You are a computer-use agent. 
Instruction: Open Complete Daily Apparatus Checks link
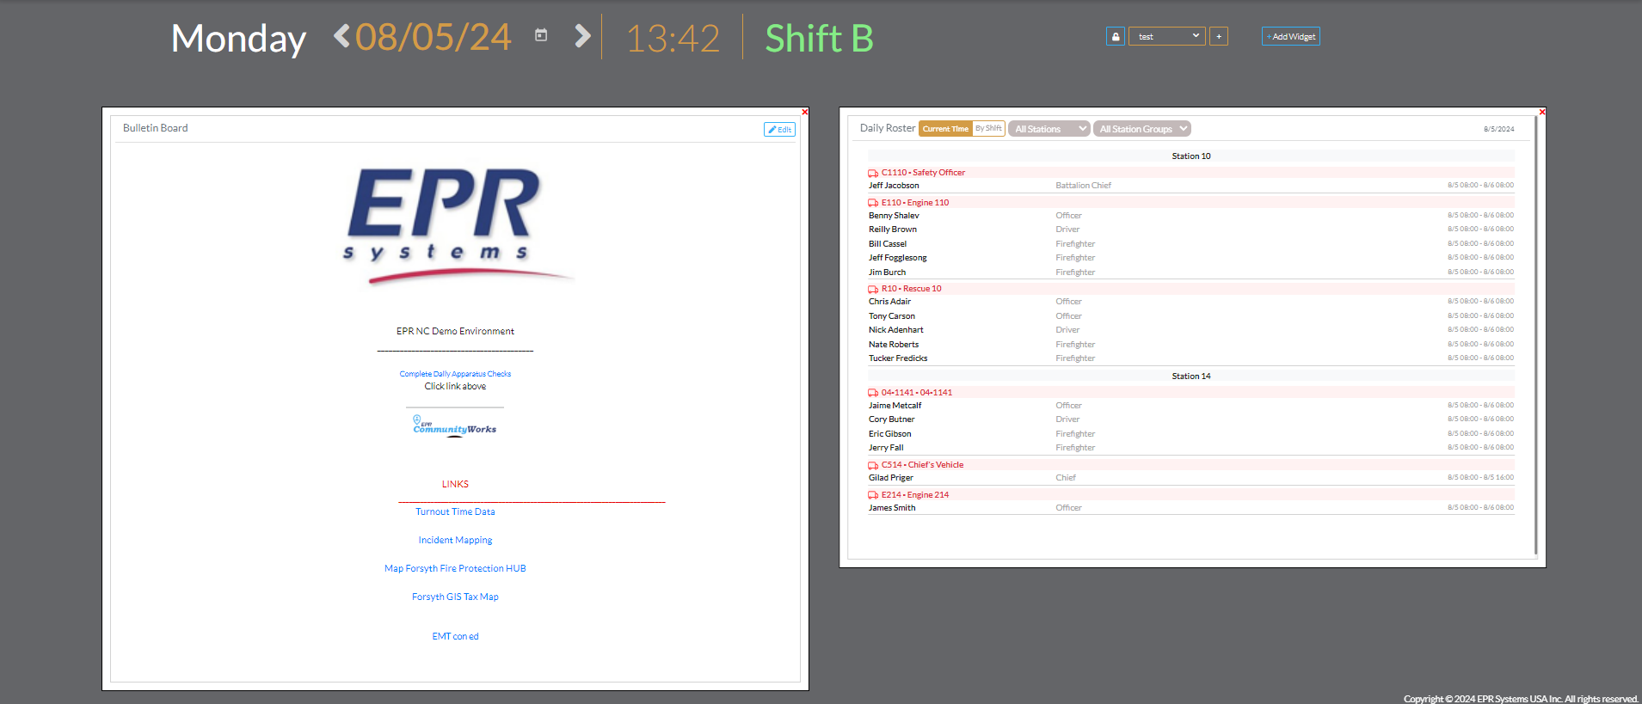tap(455, 374)
